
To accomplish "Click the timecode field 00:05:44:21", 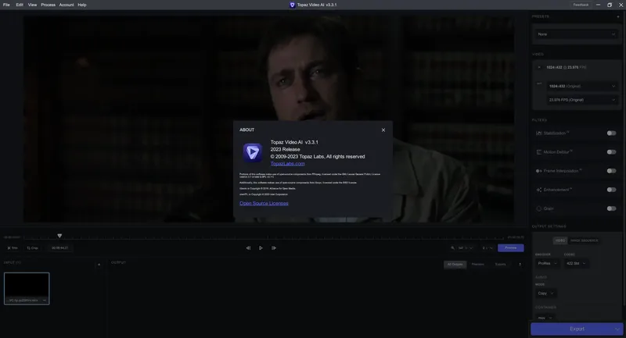I will [x=59, y=248].
